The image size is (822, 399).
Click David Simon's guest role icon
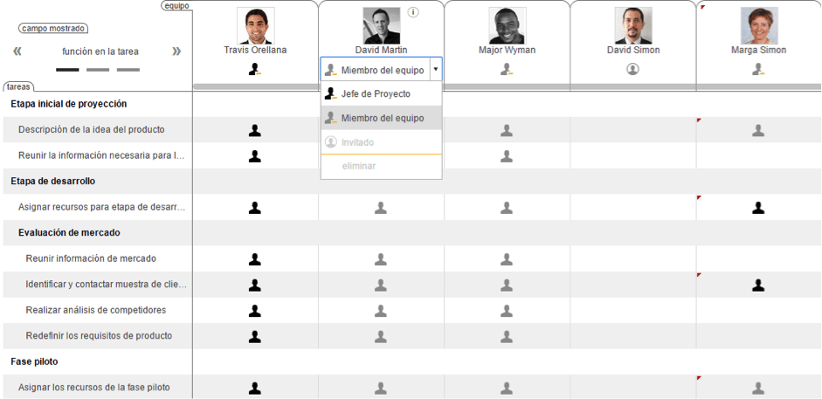(x=632, y=69)
